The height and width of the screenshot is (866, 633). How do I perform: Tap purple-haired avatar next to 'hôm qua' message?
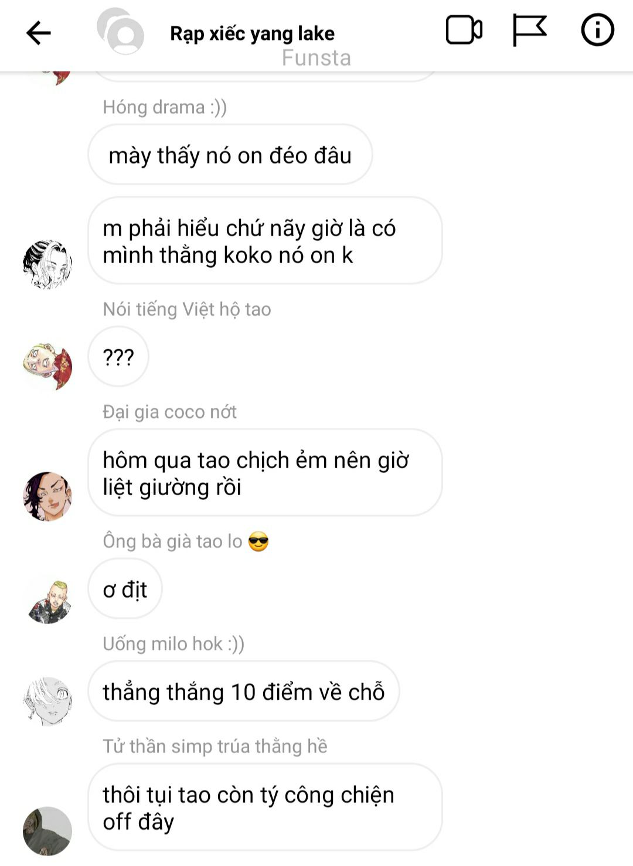[47, 496]
